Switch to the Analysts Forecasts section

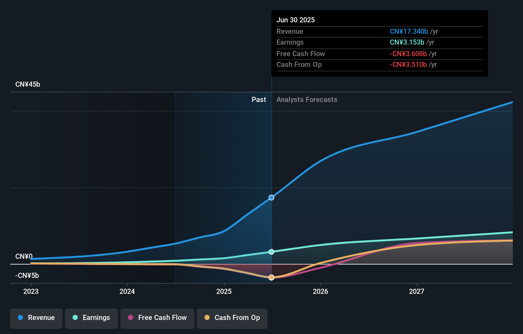[307, 99]
